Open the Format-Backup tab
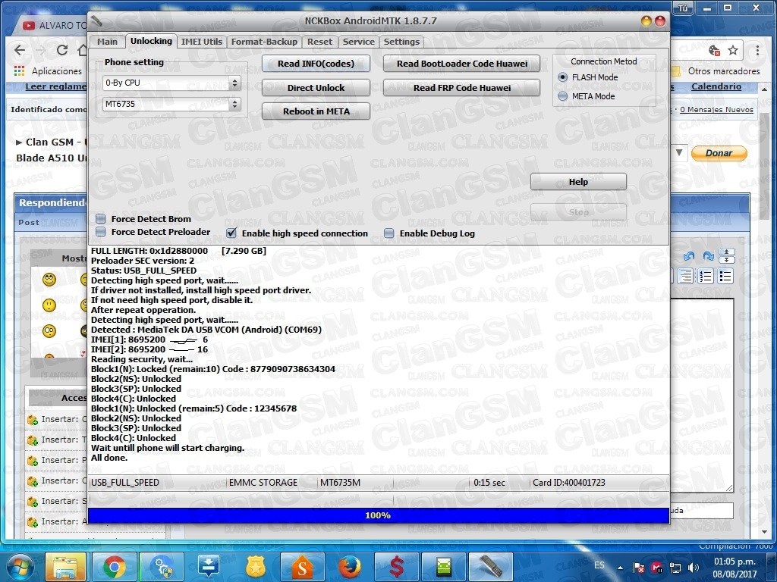This screenshot has height=582, width=777. coord(264,42)
